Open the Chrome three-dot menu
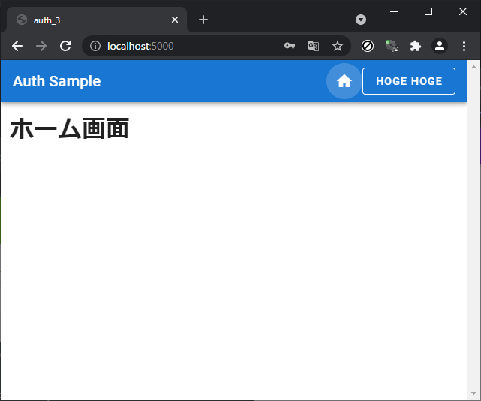 [x=464, y=46]
